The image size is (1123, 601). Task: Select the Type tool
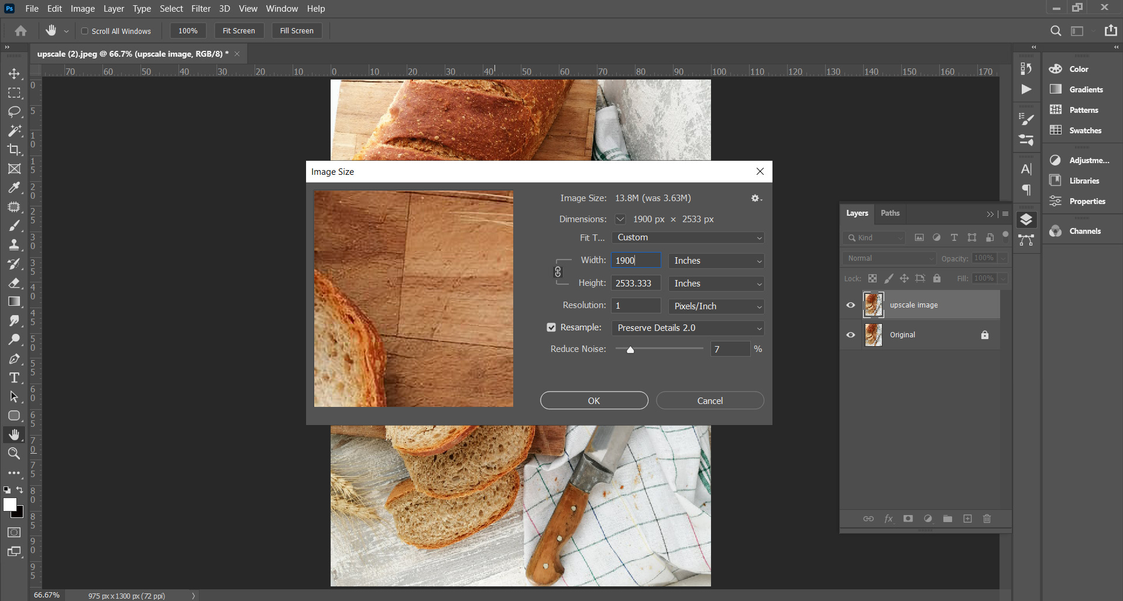[x=14, y=378]
